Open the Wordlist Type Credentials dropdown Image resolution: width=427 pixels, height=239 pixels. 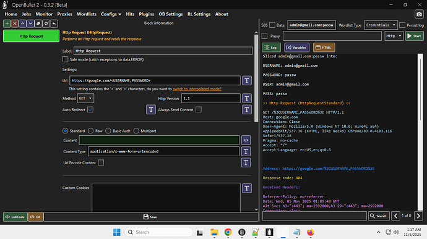point(381,25)
